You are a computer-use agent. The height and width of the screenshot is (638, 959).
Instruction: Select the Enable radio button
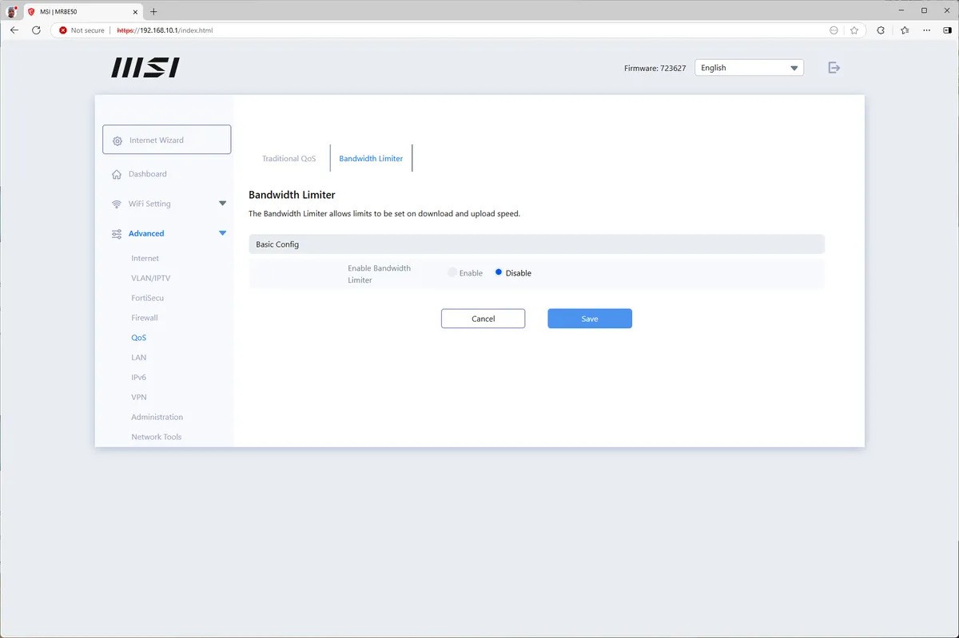coord(452,273)
